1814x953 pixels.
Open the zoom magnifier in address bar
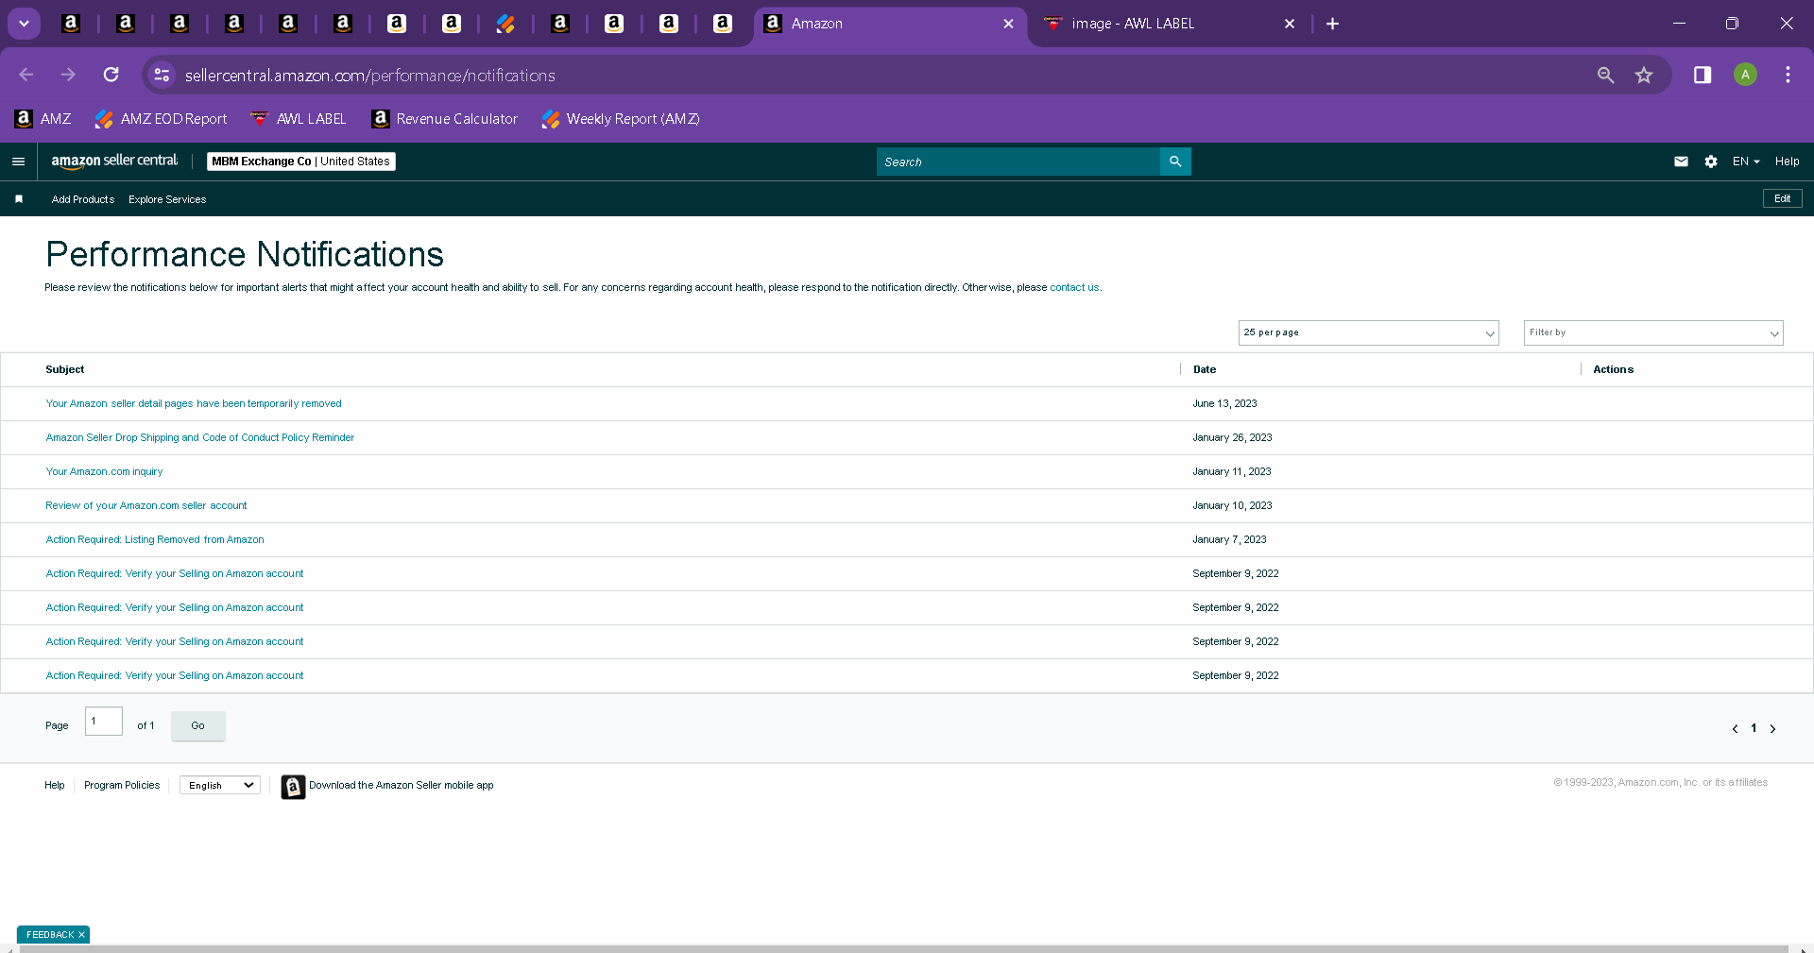1605,75
